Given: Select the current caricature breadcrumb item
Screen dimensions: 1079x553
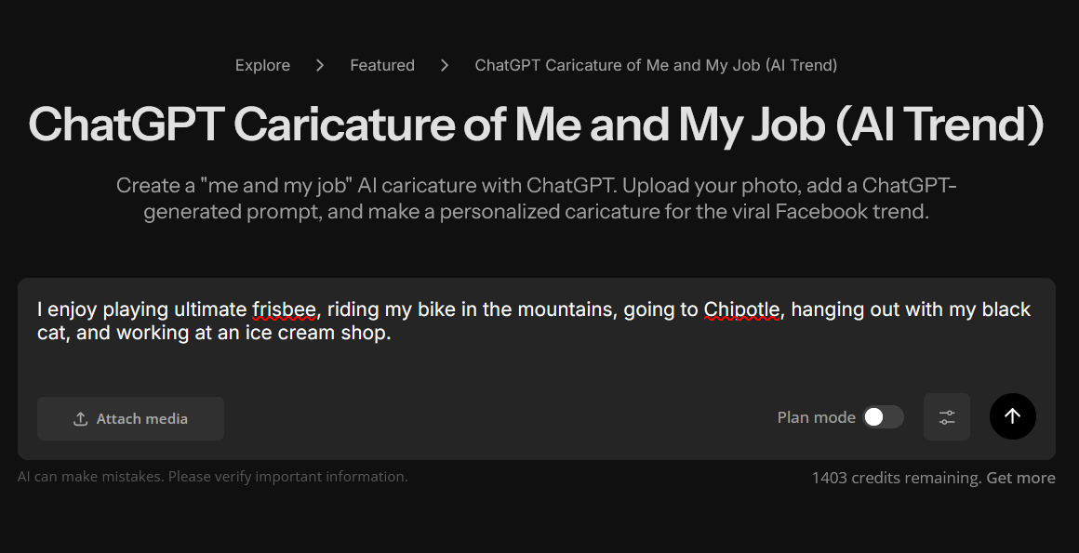Looking at the screenshot, I should (656, 65).
